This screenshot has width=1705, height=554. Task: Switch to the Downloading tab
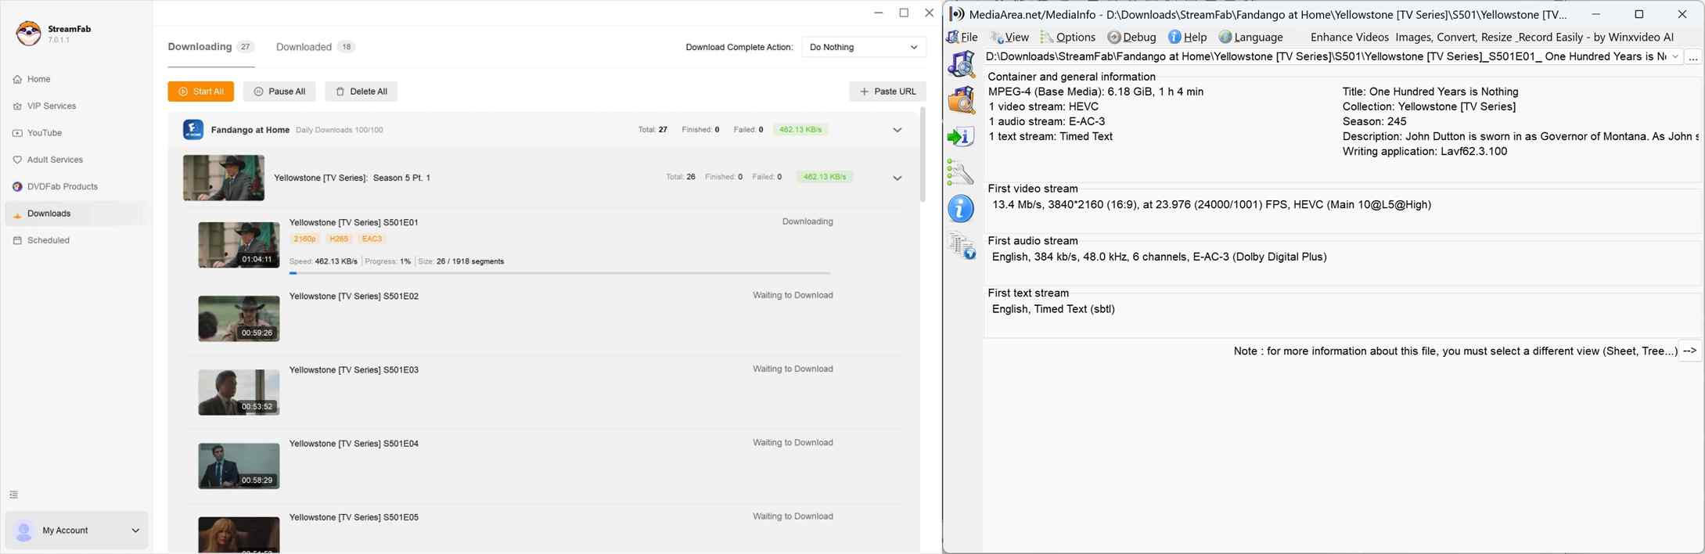210,47
